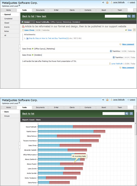Open the help question mark icon in the task view header
This screenshot has height=186, width=137.
(x=133, y=16)
